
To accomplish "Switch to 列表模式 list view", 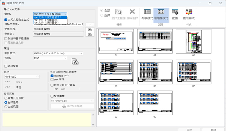I will 147,14.
